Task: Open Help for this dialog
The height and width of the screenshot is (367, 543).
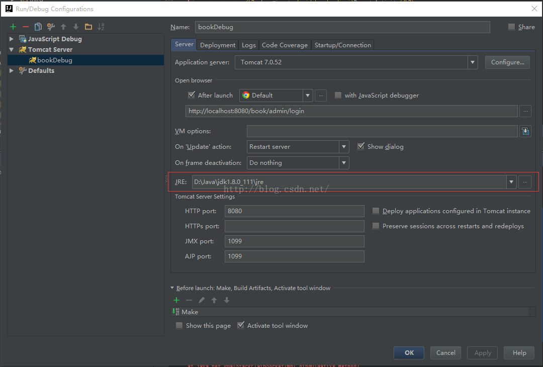Action: click(x=519, y=353)
